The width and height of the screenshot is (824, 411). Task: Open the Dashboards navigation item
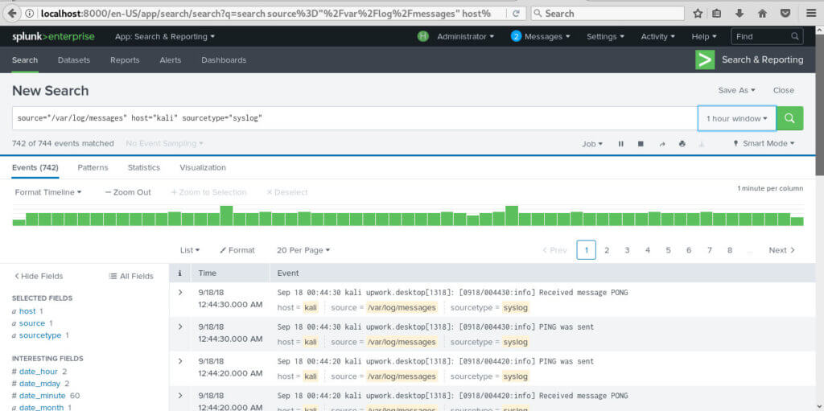tap(224, 60)
